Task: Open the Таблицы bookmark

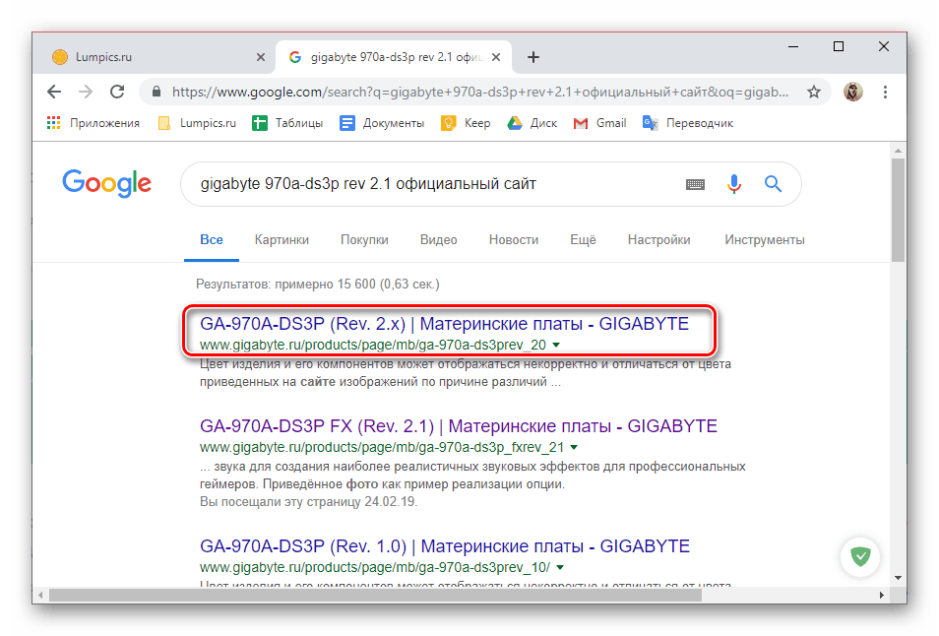Action: [x=287, y=123]
